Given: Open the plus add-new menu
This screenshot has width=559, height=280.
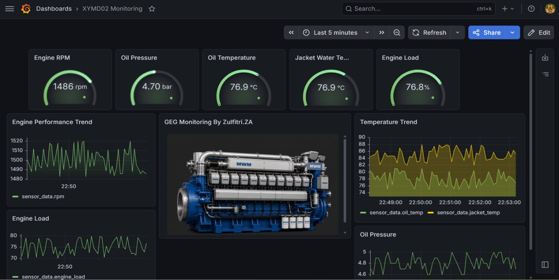Looking at the screenshot, I should (508, 9).
